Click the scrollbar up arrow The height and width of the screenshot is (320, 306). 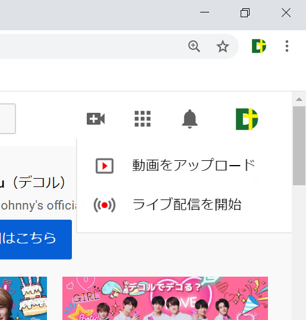point(299,99)
